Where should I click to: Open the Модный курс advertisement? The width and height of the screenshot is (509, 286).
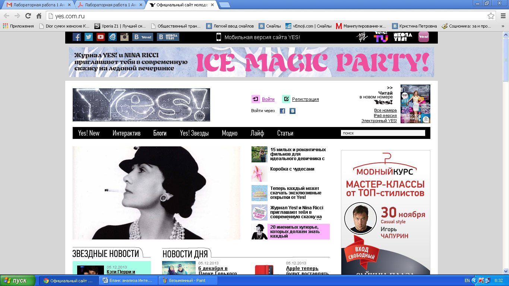pos(386,212)
